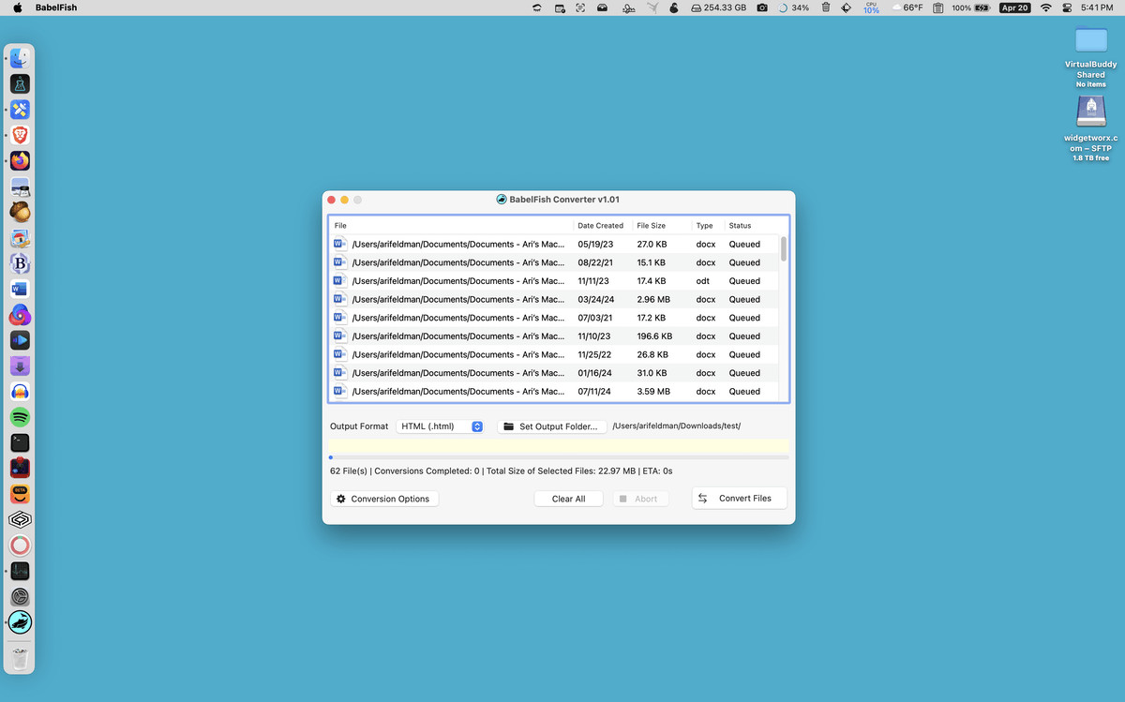
Task: Open Finder from the dock
Action: (20, 58)
